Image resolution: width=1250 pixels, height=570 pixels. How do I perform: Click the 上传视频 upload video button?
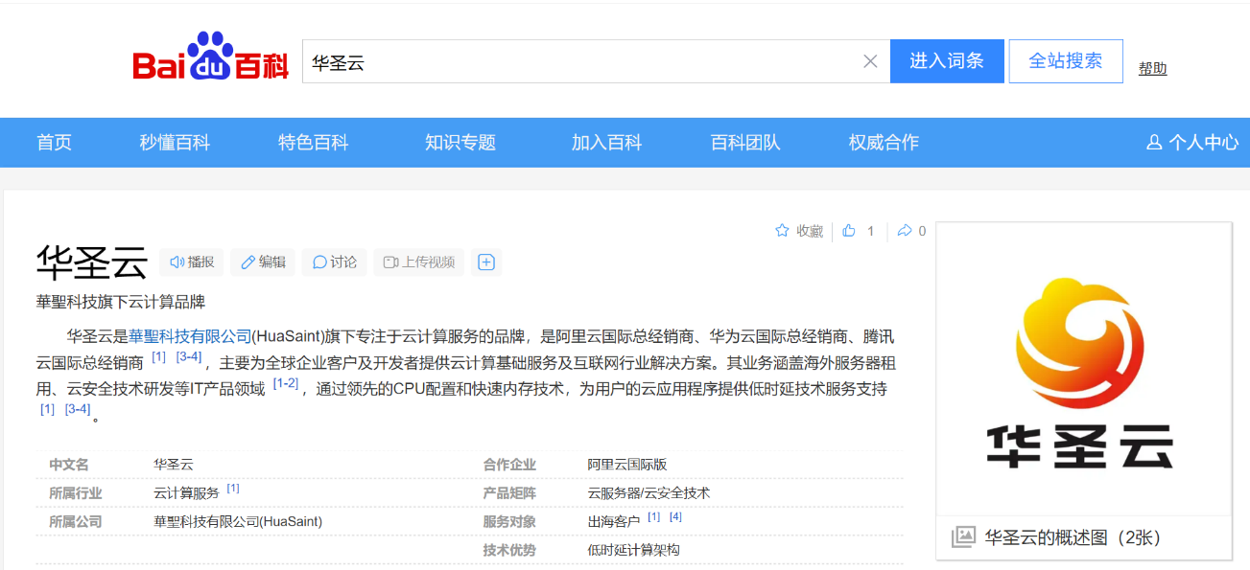tap(418, 262)
